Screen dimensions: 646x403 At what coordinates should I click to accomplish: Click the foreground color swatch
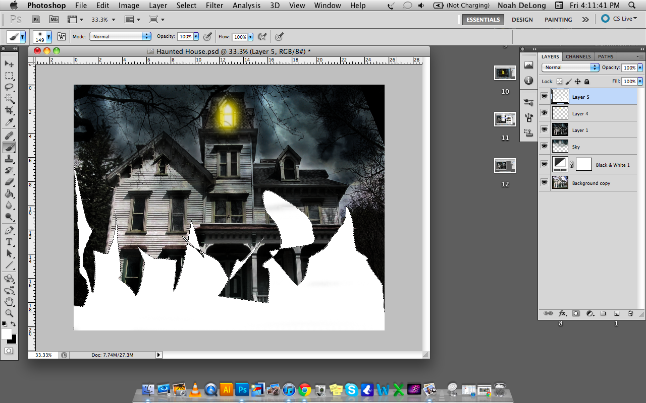click(6, 334)
